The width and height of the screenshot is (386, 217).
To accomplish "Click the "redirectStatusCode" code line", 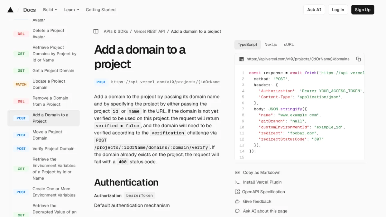I will (x=291, y=139).
